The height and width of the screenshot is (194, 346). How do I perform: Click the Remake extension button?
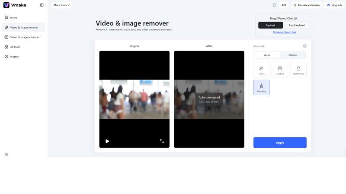click(306, 5)
